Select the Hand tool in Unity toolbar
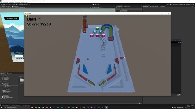The height and width of the screenshot is (109, 195). [2, 5]
